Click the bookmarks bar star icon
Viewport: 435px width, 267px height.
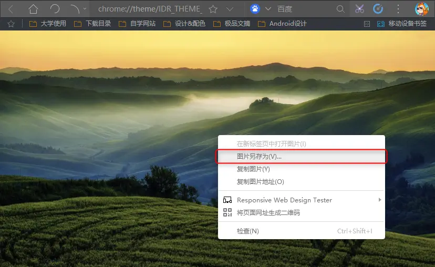(x=11, y=24)
